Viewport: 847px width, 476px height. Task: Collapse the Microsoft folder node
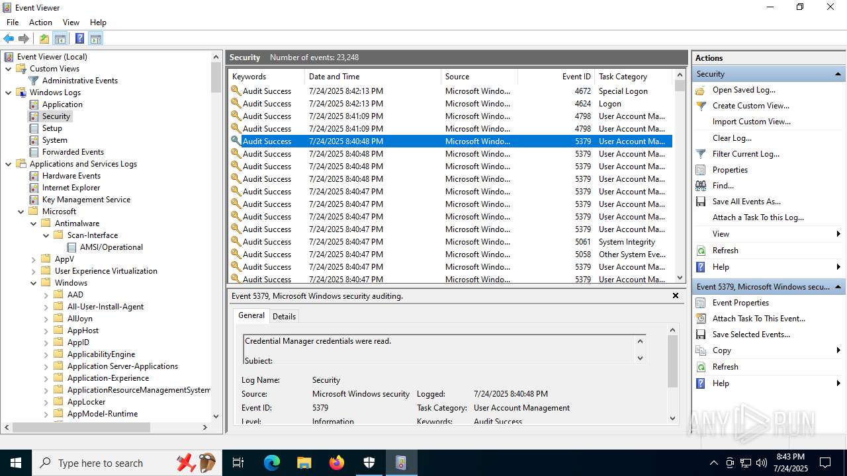tap(21, 212)
